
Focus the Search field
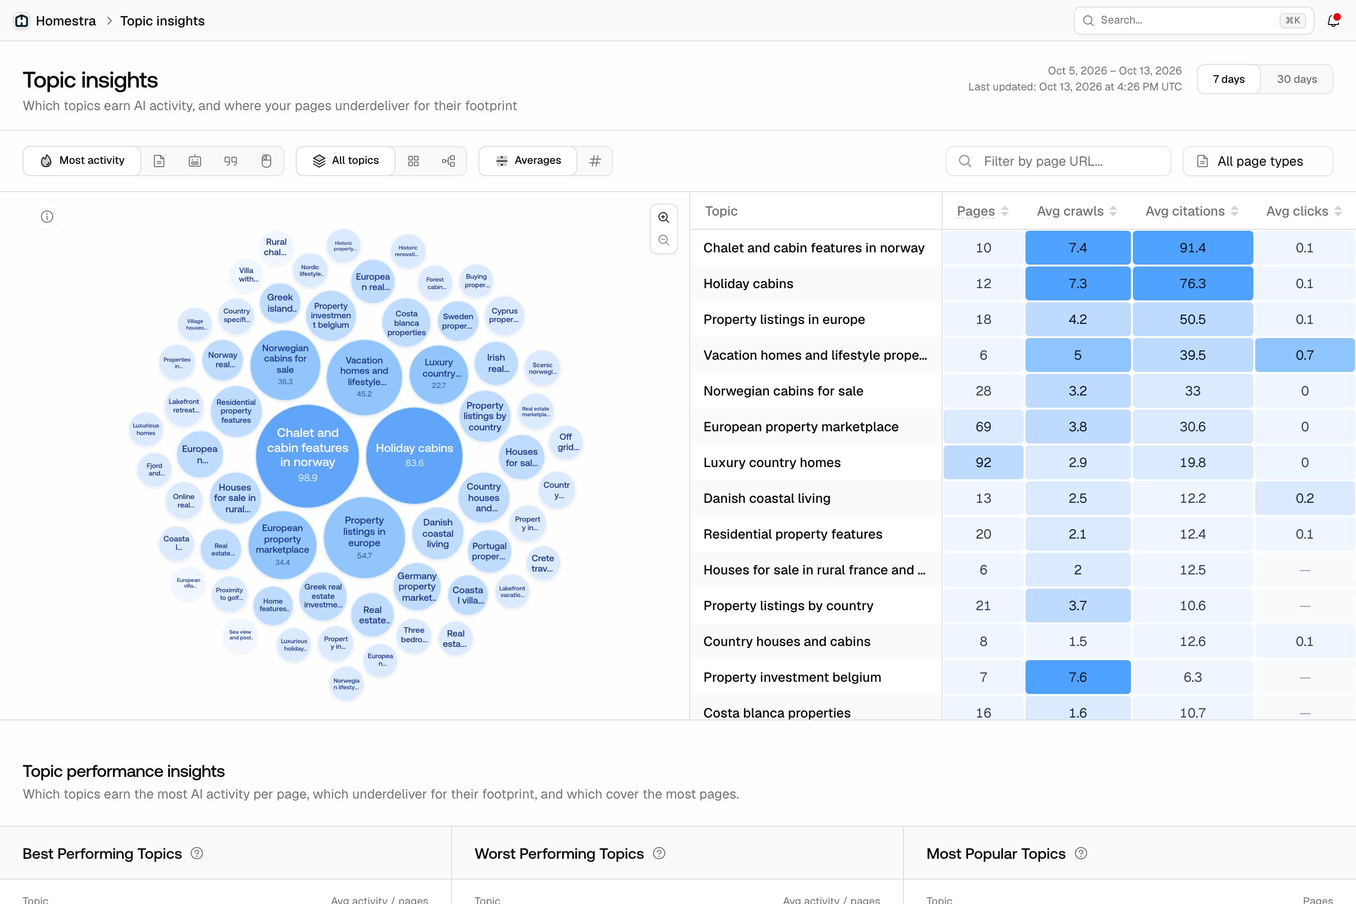click(x=1194, y=21)
